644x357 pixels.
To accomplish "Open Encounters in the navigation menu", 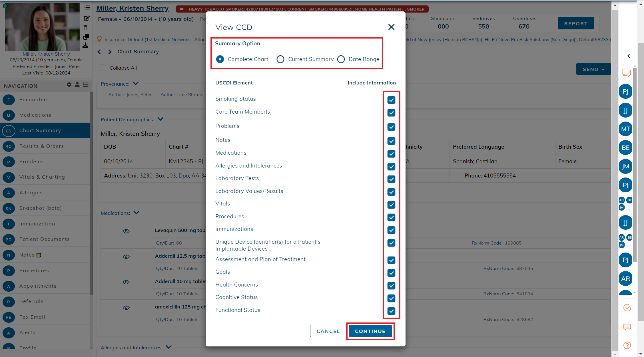I will pyautogui.click(x=34, y=100).
